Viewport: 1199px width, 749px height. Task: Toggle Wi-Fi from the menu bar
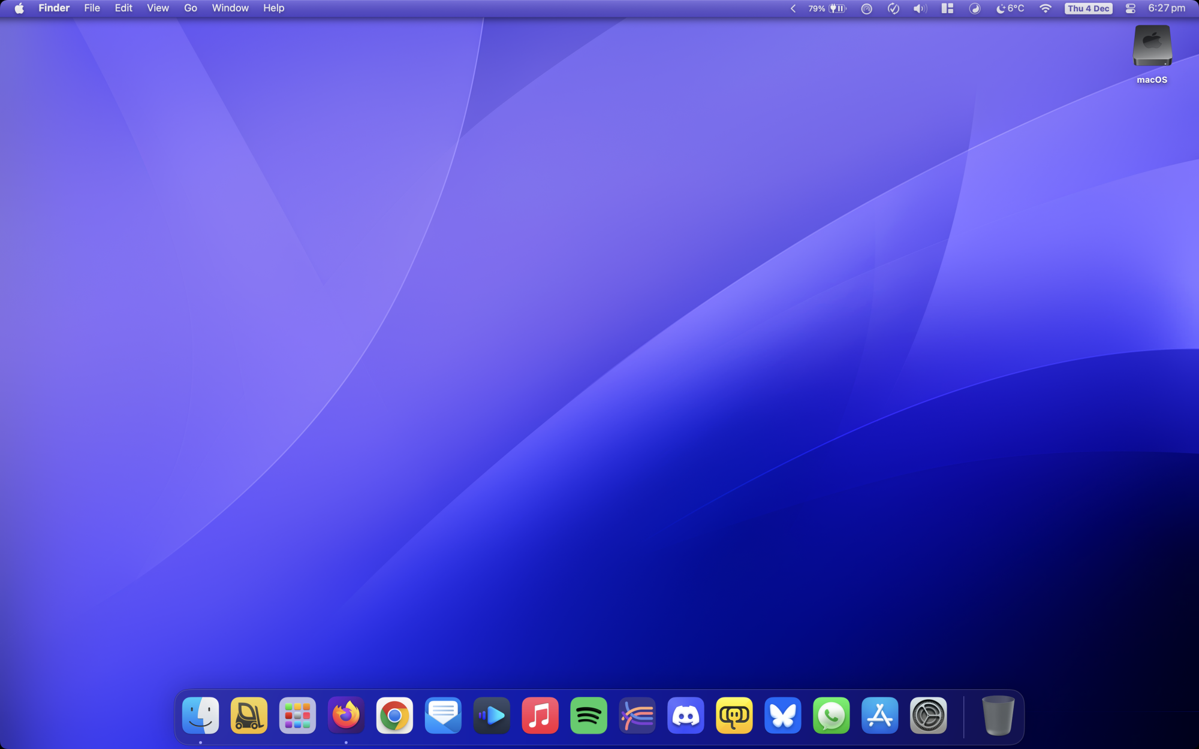click(1046, 8)
